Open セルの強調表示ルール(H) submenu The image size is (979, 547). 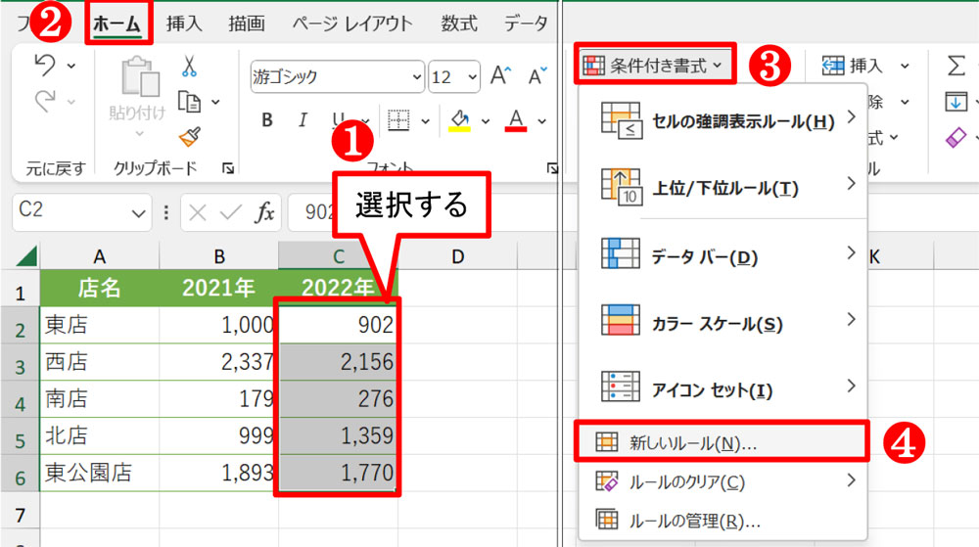[x=723, y=119]
